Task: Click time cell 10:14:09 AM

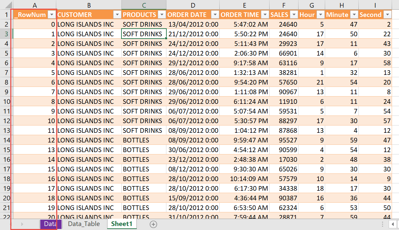Action: click(244, 179)
